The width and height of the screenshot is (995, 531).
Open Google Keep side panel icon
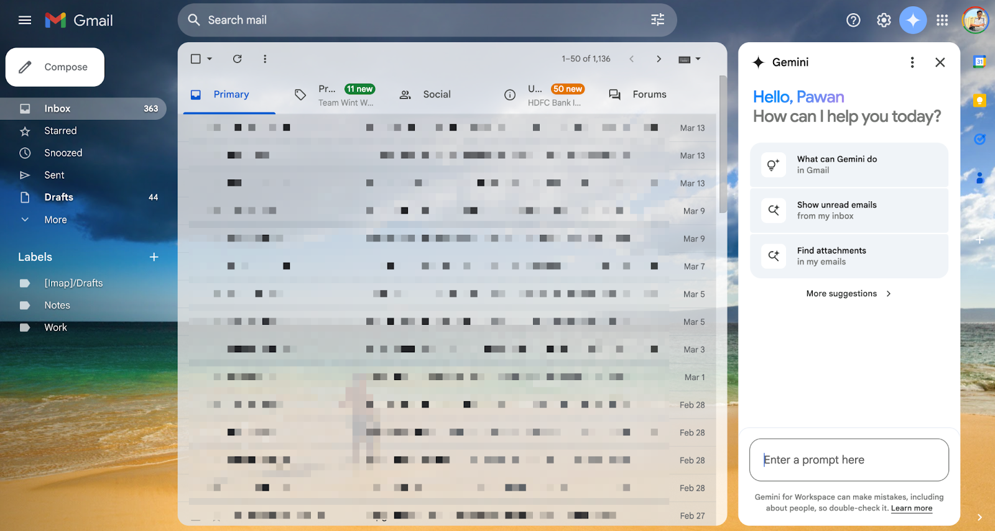click(979, 100)
